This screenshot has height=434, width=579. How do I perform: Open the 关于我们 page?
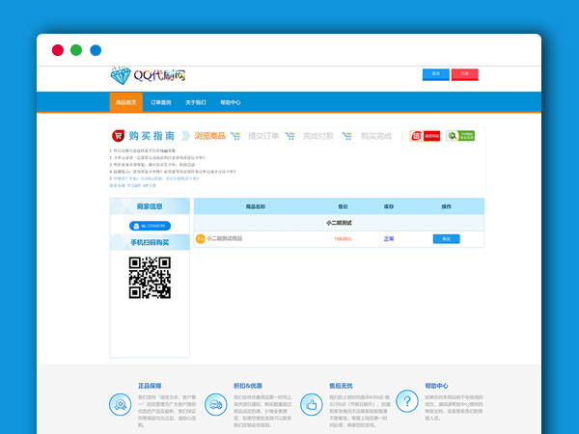(195, 102)
